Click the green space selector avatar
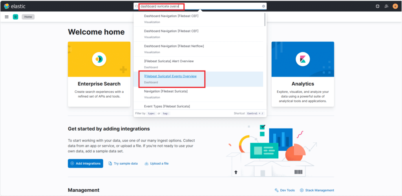 pos(15,17)
